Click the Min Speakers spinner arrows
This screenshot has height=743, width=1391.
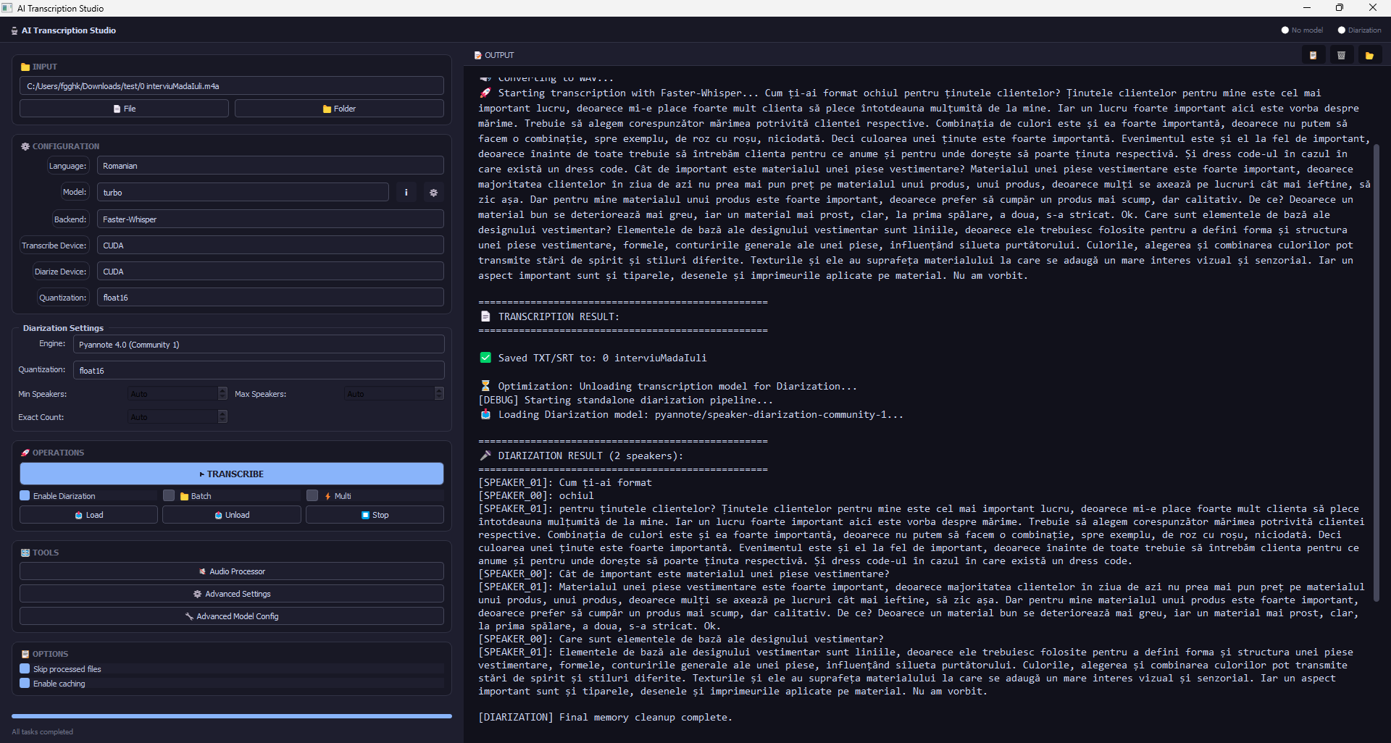coord(222,393)
